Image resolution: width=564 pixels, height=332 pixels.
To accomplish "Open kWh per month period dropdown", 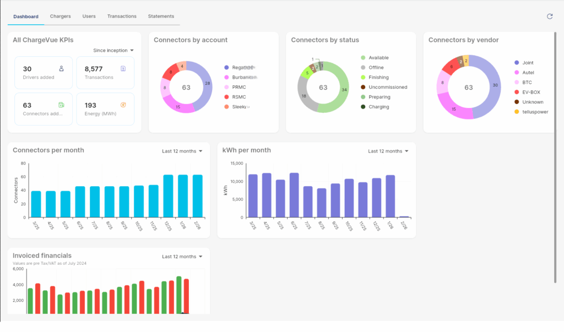I will click(x=388, y=151).
